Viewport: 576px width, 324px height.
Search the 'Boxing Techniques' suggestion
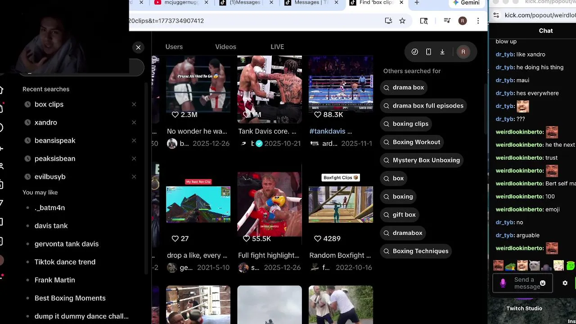coord(416,251)
